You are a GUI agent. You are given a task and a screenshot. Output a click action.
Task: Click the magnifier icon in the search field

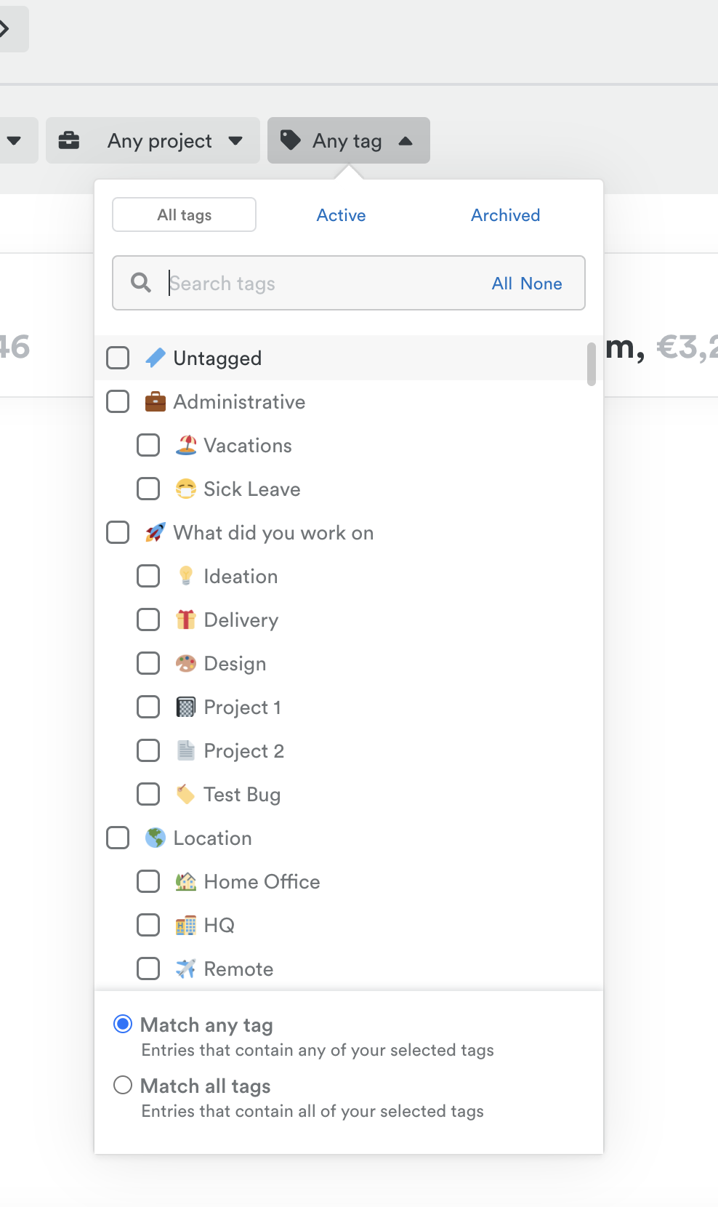[x=140, y=283]
